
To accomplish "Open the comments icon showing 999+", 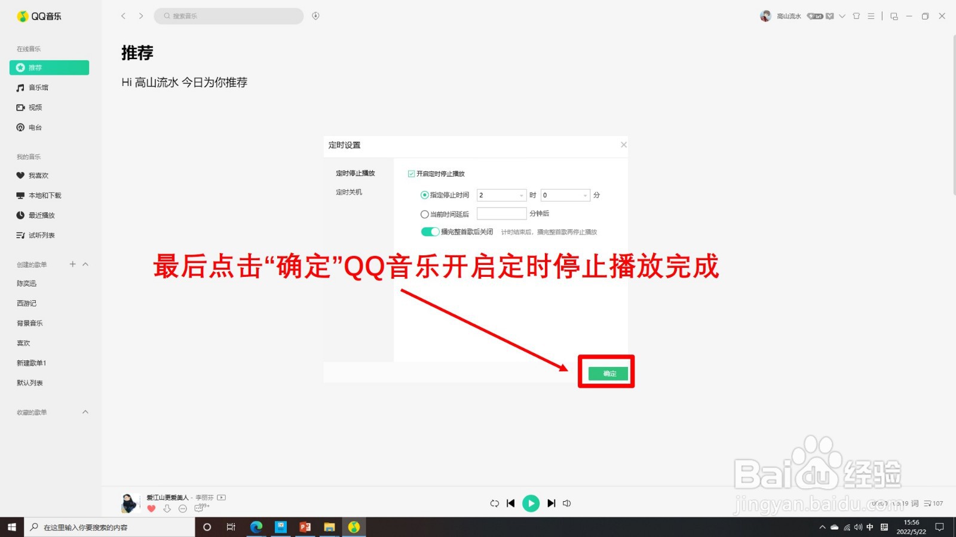I will tap(201, 508).
